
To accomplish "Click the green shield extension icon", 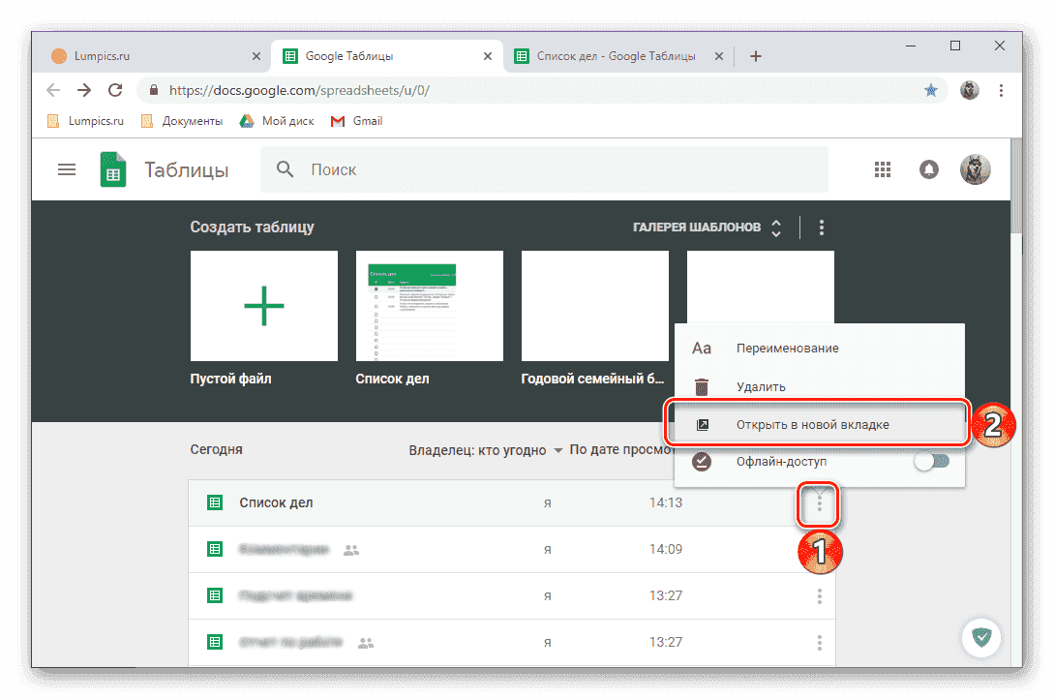I will point(981,638).
